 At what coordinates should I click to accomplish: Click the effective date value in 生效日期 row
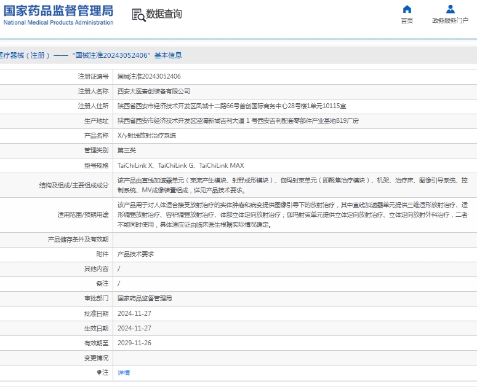[x=134, y=328]
